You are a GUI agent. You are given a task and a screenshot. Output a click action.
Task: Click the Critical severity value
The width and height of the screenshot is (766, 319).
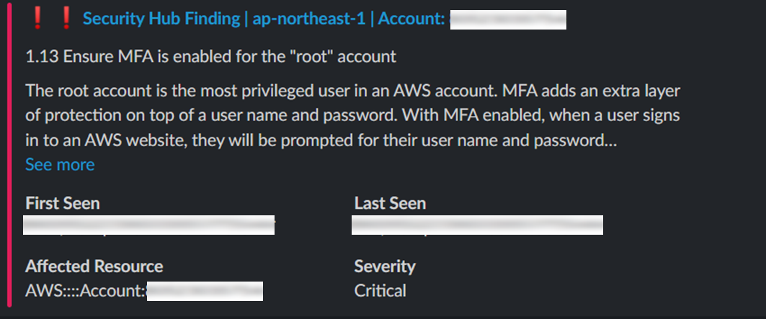[380, 291]
